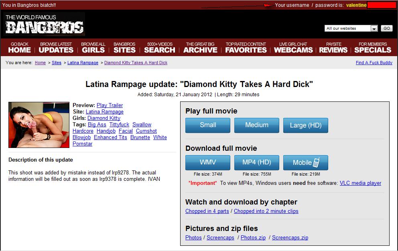
Task: Open the SITES navigation item
Action: (124, 47)
